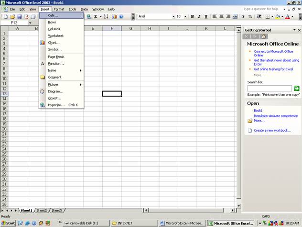Open the Data menu
The width and height of the screenshot is (302, 227).
coord(84,9)
